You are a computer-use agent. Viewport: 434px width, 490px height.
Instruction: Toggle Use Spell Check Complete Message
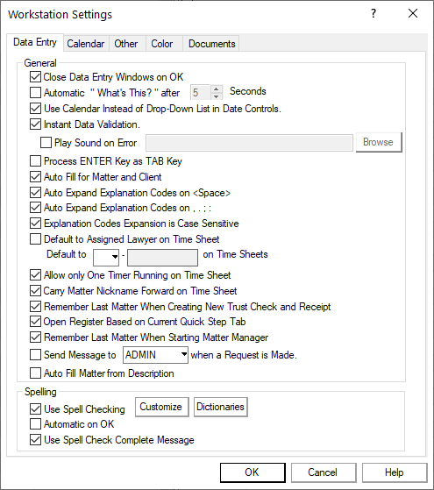point(35,440)
